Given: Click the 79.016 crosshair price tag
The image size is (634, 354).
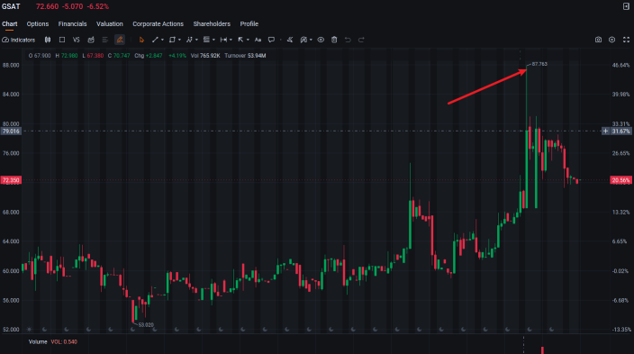Looking at the screenshot, I should pos(11,132).
